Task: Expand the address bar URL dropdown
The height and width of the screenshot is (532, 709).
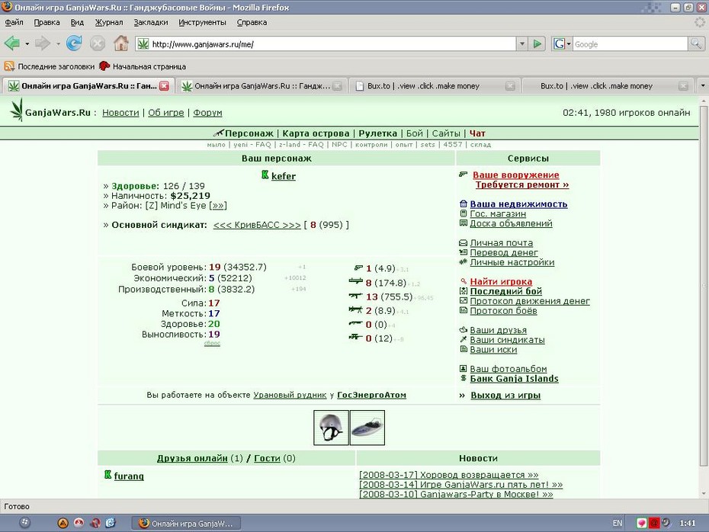Action: (x=522, y=44)
